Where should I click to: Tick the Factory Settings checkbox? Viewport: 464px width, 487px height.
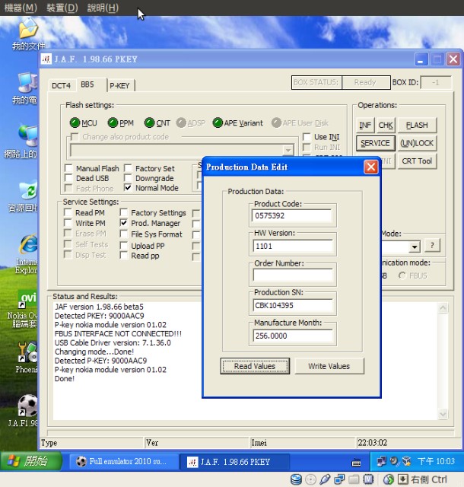pyautogui.click(x=125, y=213)
